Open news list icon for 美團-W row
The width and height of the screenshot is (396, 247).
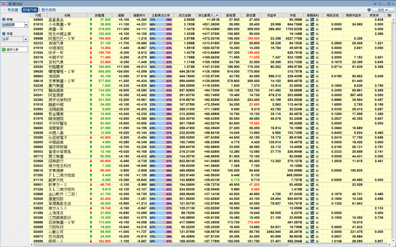[x=317, y=29]
